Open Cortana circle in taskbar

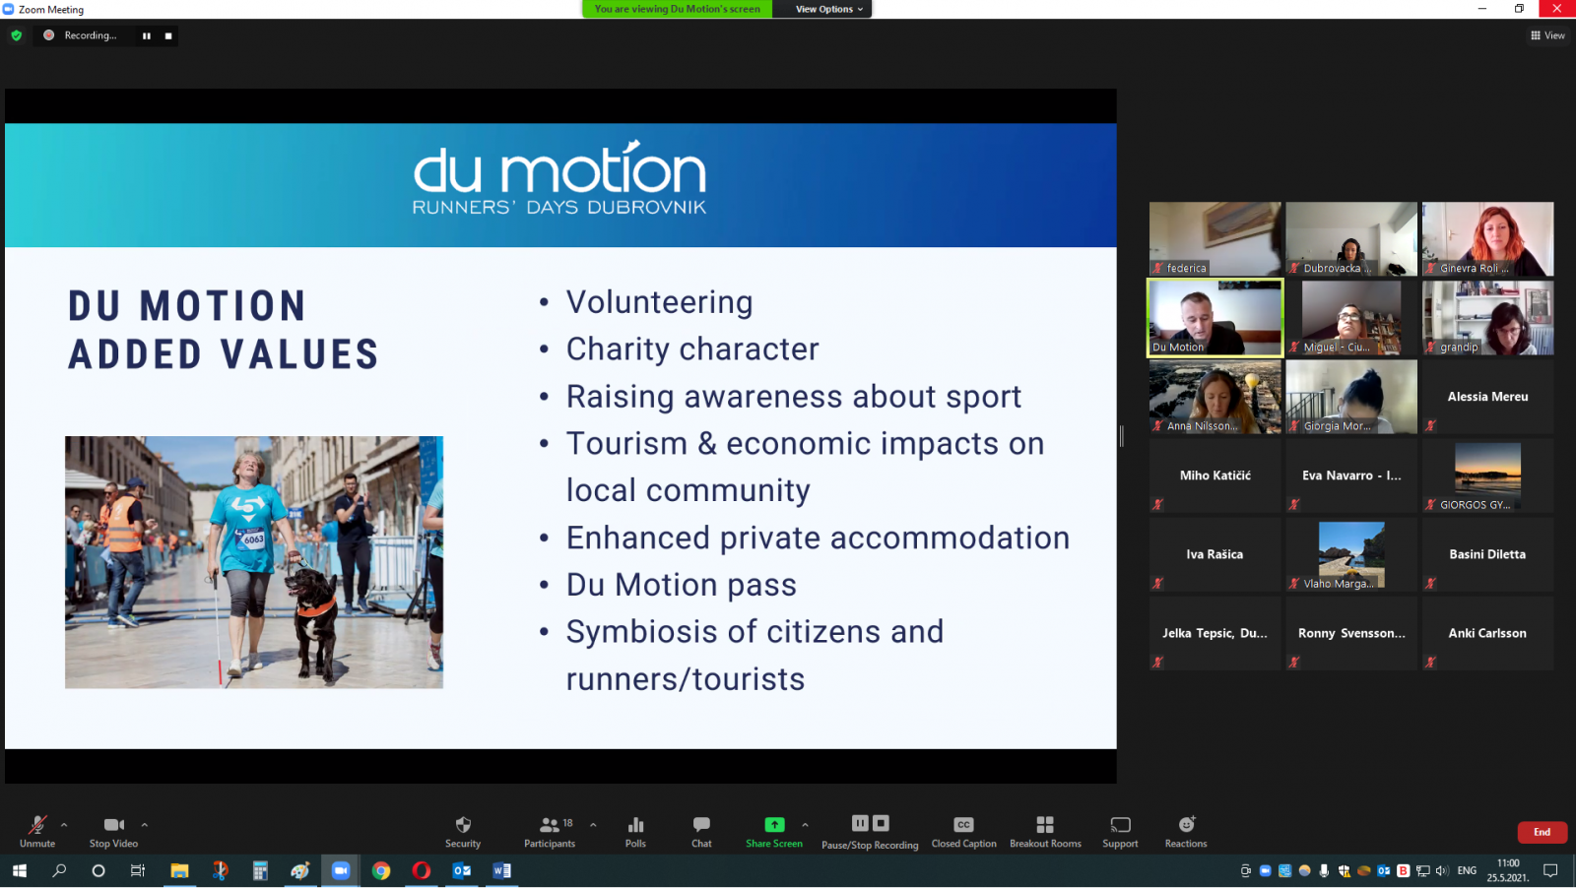tap(98, 870)
